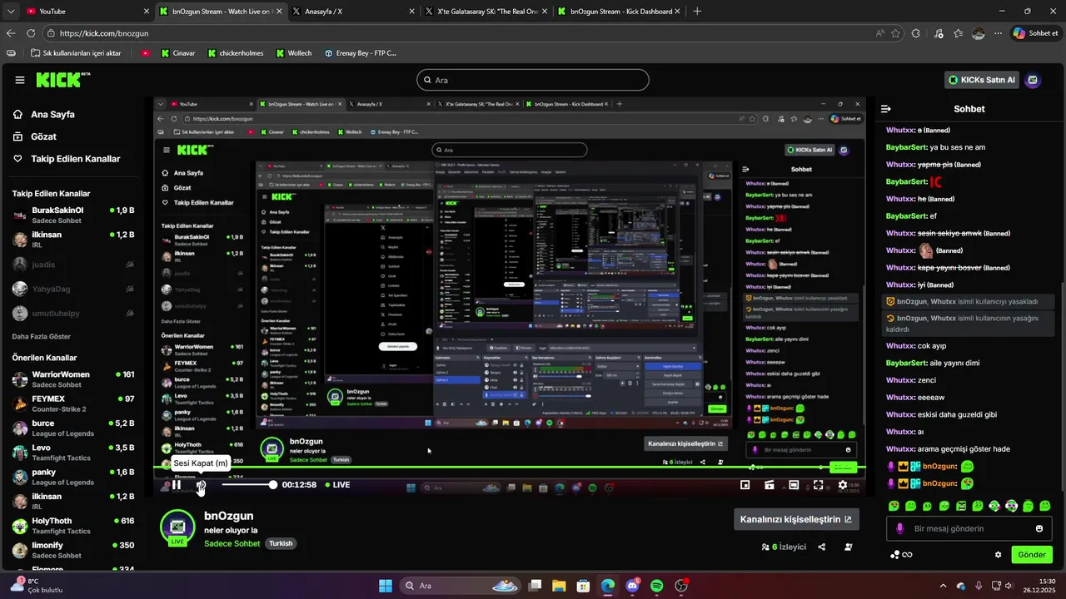Open Spotify from the taskbar
This screenshot has width=1066, height=599.
656,586
